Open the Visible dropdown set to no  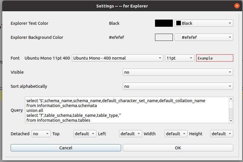(178, 72)
